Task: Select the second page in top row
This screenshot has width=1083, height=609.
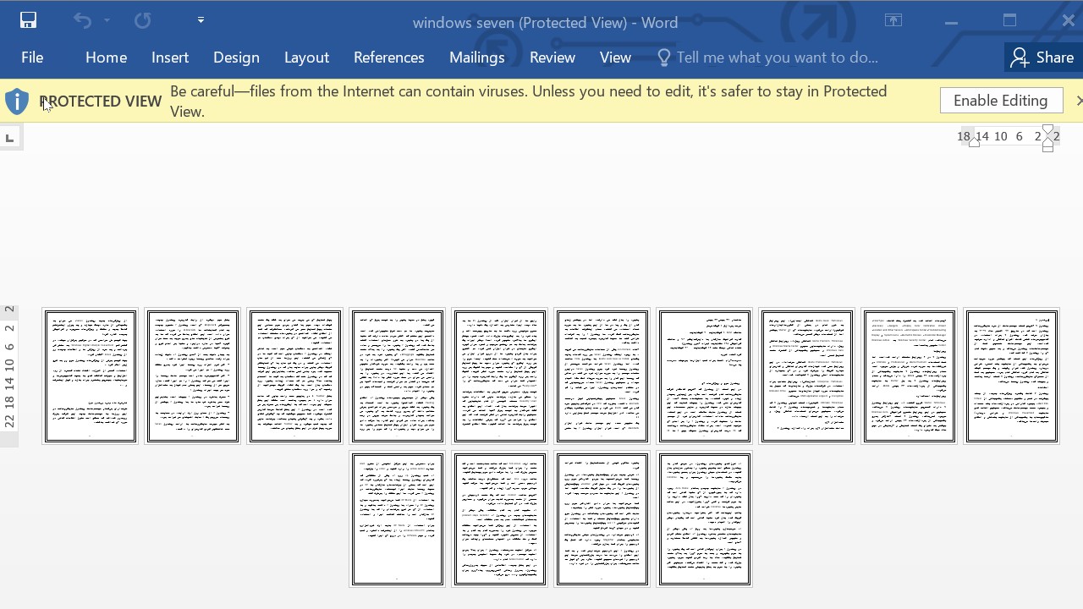Action: [x=193, y=376]
